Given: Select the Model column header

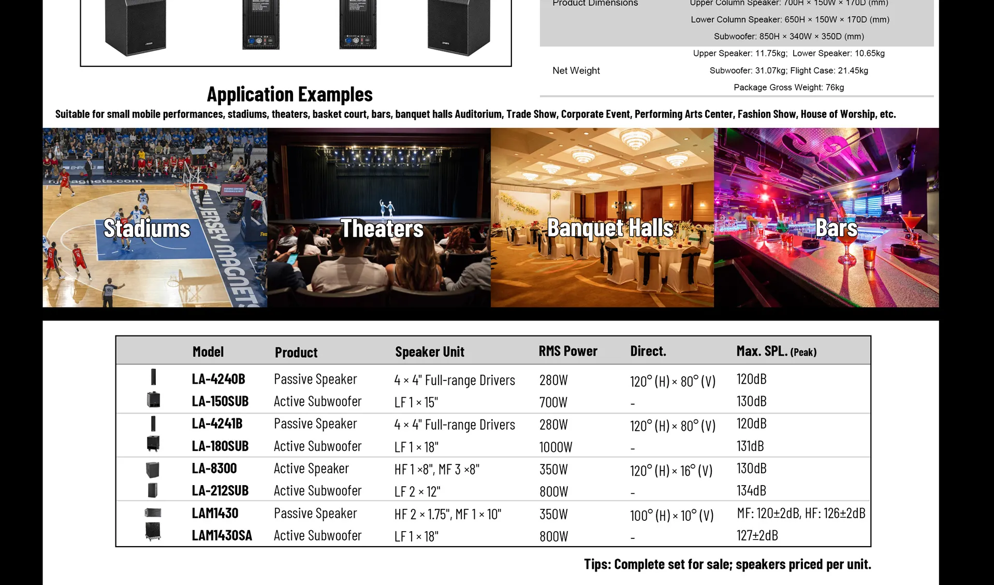Looking at the screenshot, I should [x=208, y=351].
